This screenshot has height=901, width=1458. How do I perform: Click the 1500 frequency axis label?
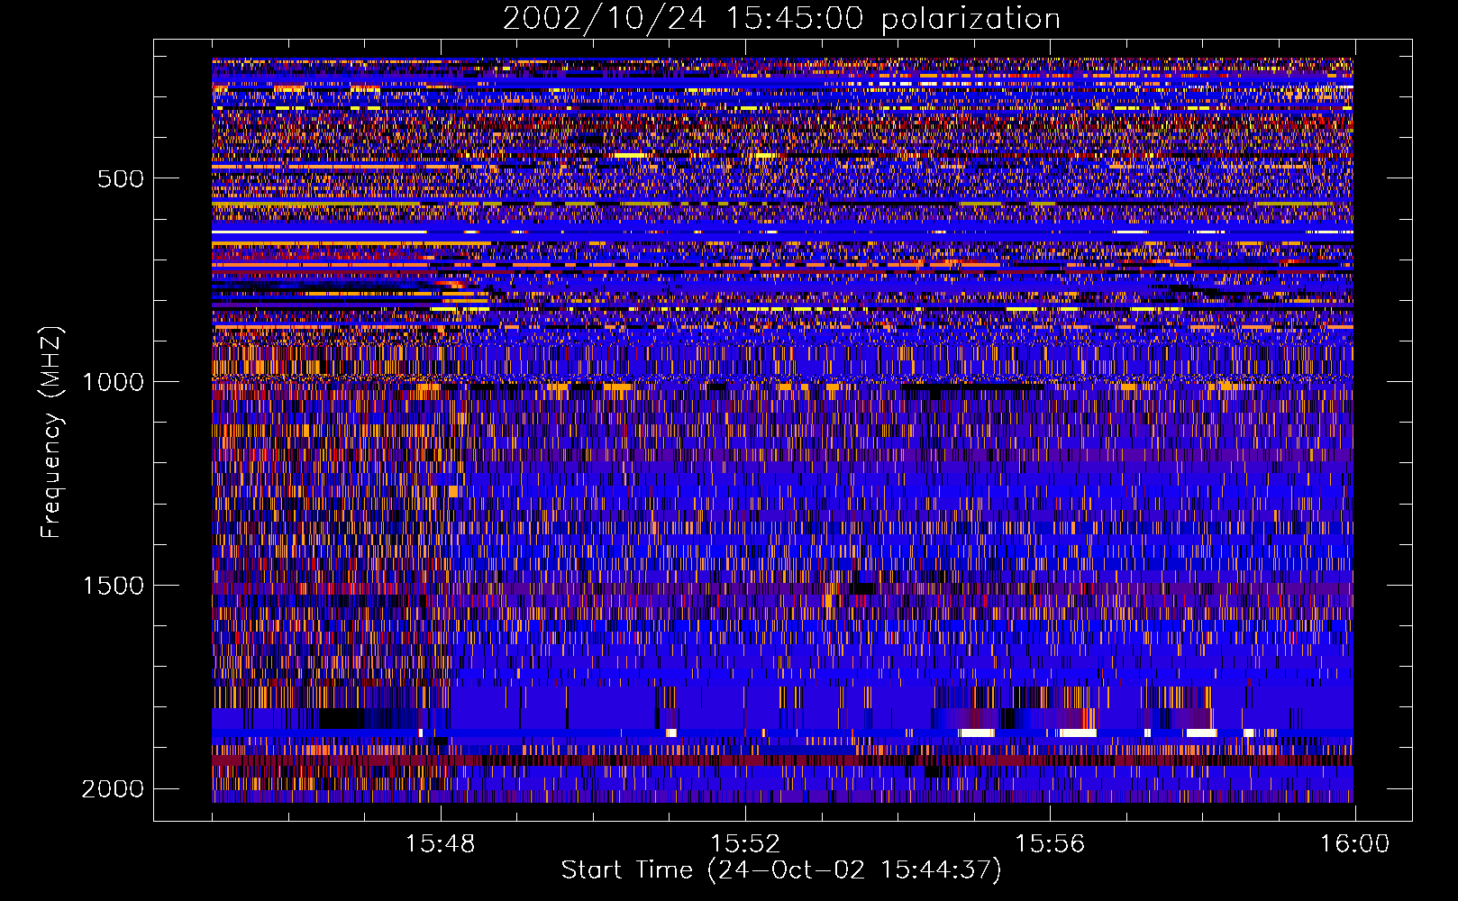tap(113, 586)
